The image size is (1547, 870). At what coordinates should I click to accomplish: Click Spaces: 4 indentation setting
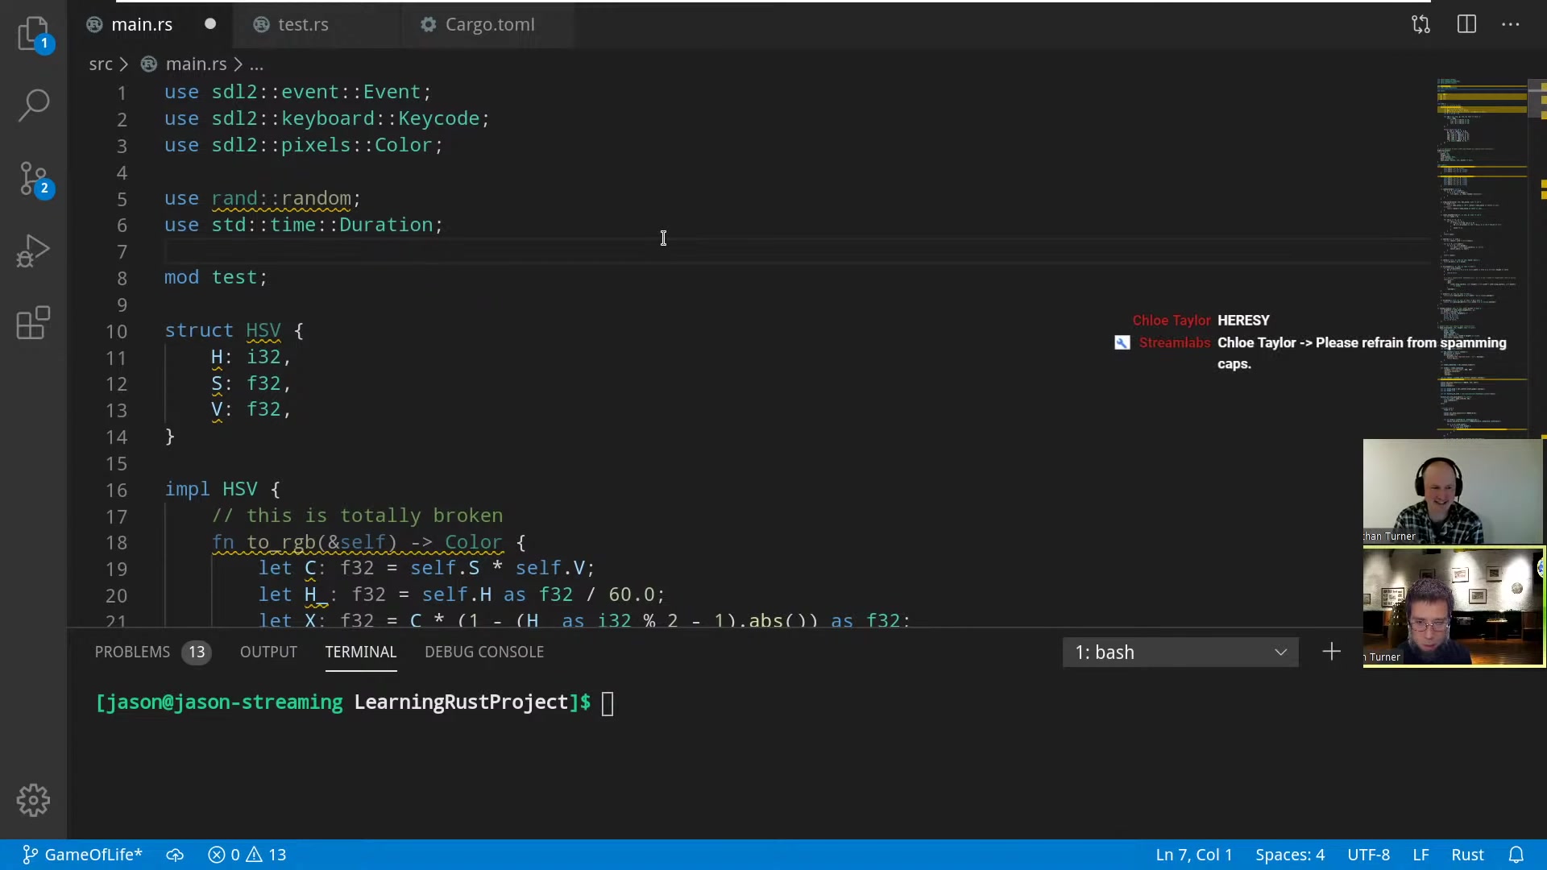tap(1289, 855)
